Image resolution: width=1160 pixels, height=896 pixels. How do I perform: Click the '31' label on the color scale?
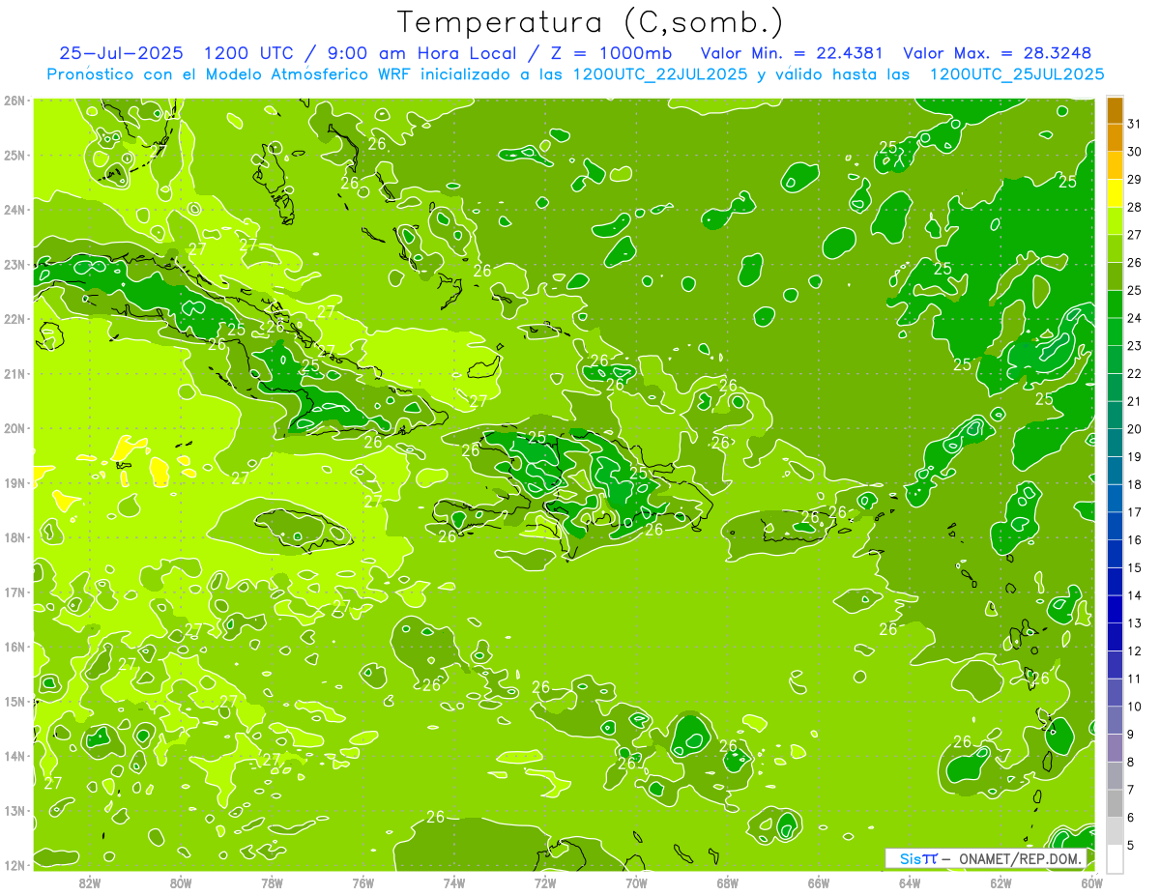1134,124
